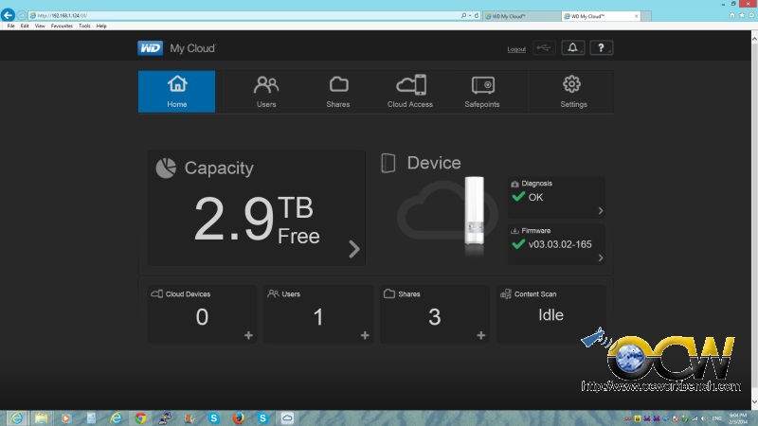The width and height of the screenshot is (758, 426).
Task: Click the Capacity pie chart icon
Action: 166,169
